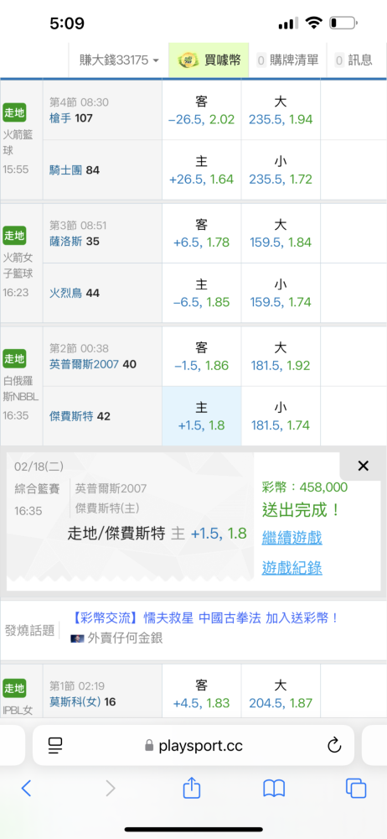Tap the 買噱幣 coin icon
Viewport: 387px width, 839px height.
pyautogui.click(x=188, y=60)
